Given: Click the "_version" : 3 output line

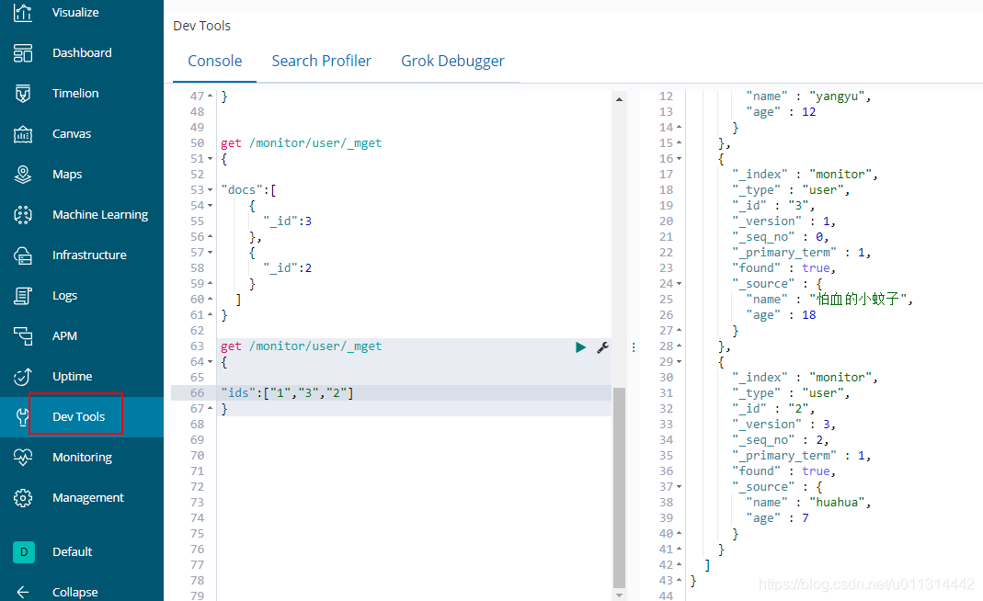Looking at the screenshot, I should coord(783,425).
